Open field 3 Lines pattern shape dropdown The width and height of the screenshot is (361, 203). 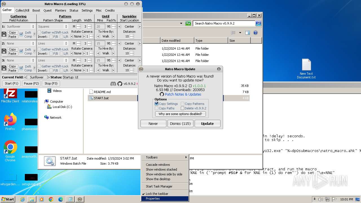(53, 60)
